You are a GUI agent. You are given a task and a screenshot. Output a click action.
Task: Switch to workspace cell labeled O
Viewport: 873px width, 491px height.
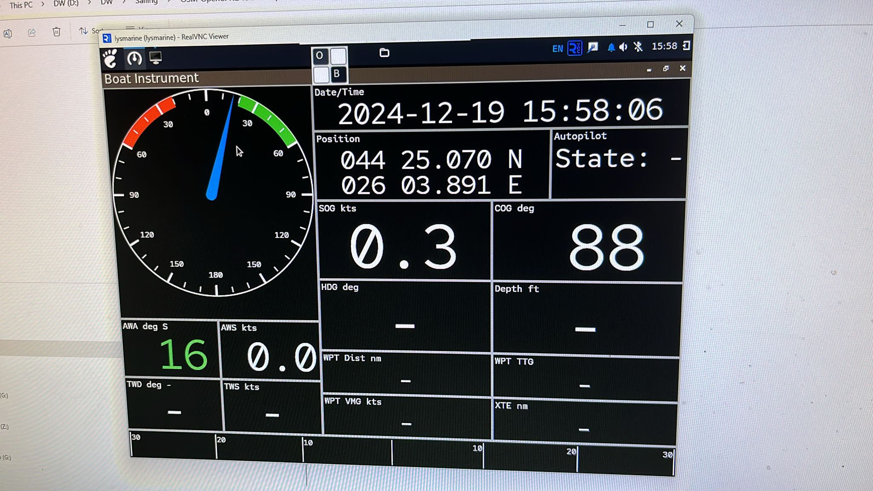tap(320, 56)
